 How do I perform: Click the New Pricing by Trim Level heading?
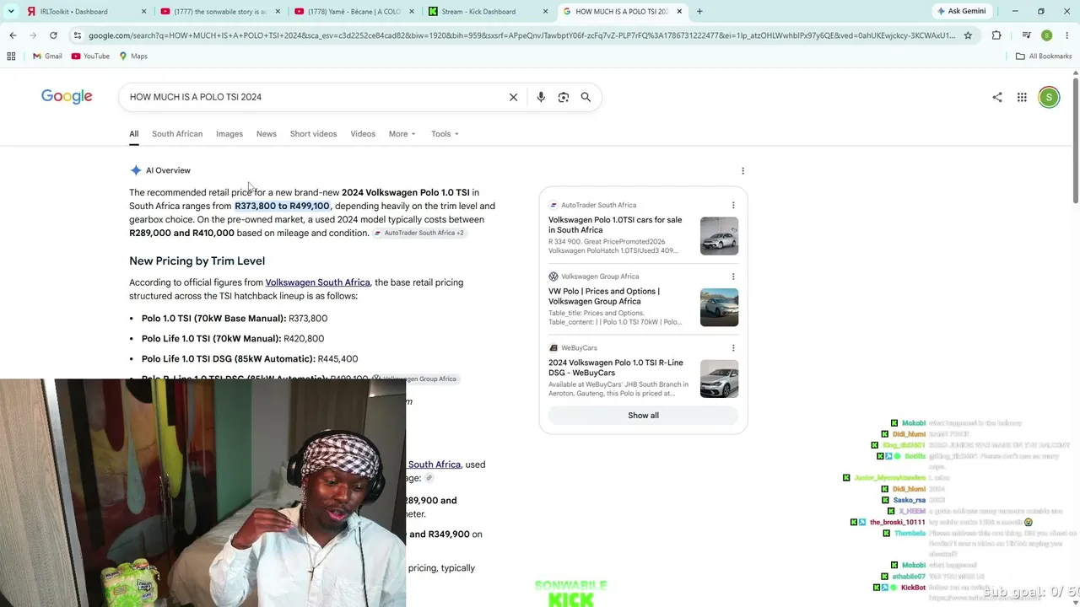[197, 261]
